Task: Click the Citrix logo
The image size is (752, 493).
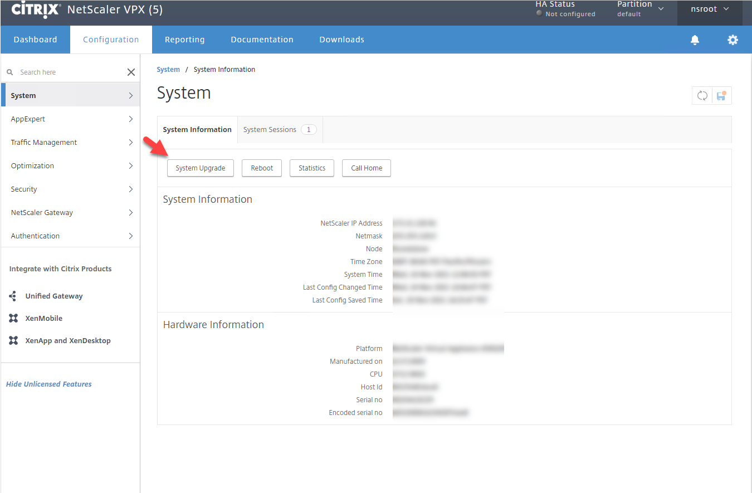Action: 36,9
